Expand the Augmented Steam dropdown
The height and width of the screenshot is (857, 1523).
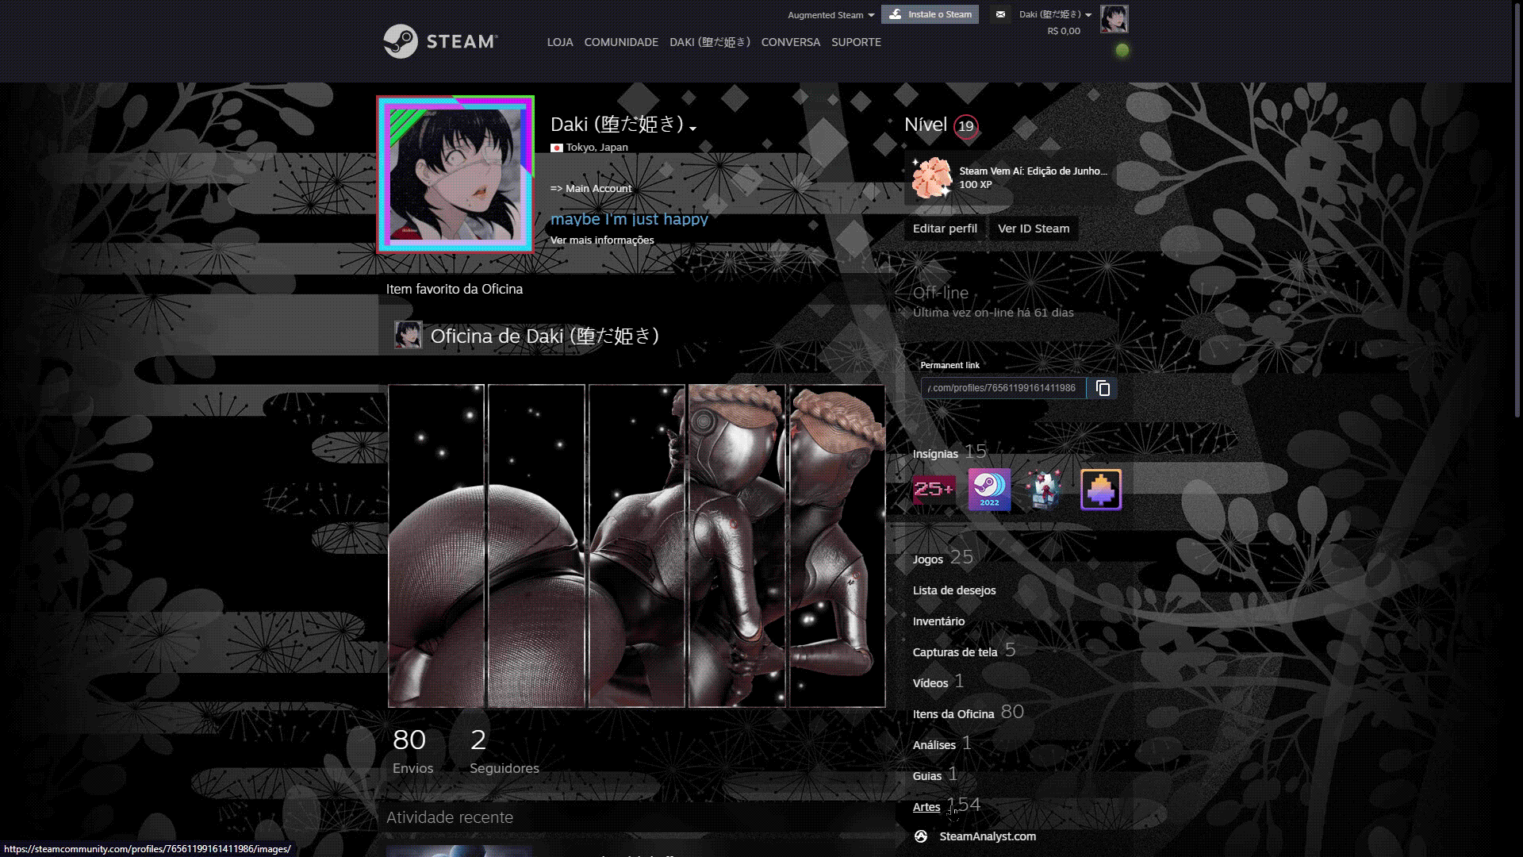coord(831,15)
